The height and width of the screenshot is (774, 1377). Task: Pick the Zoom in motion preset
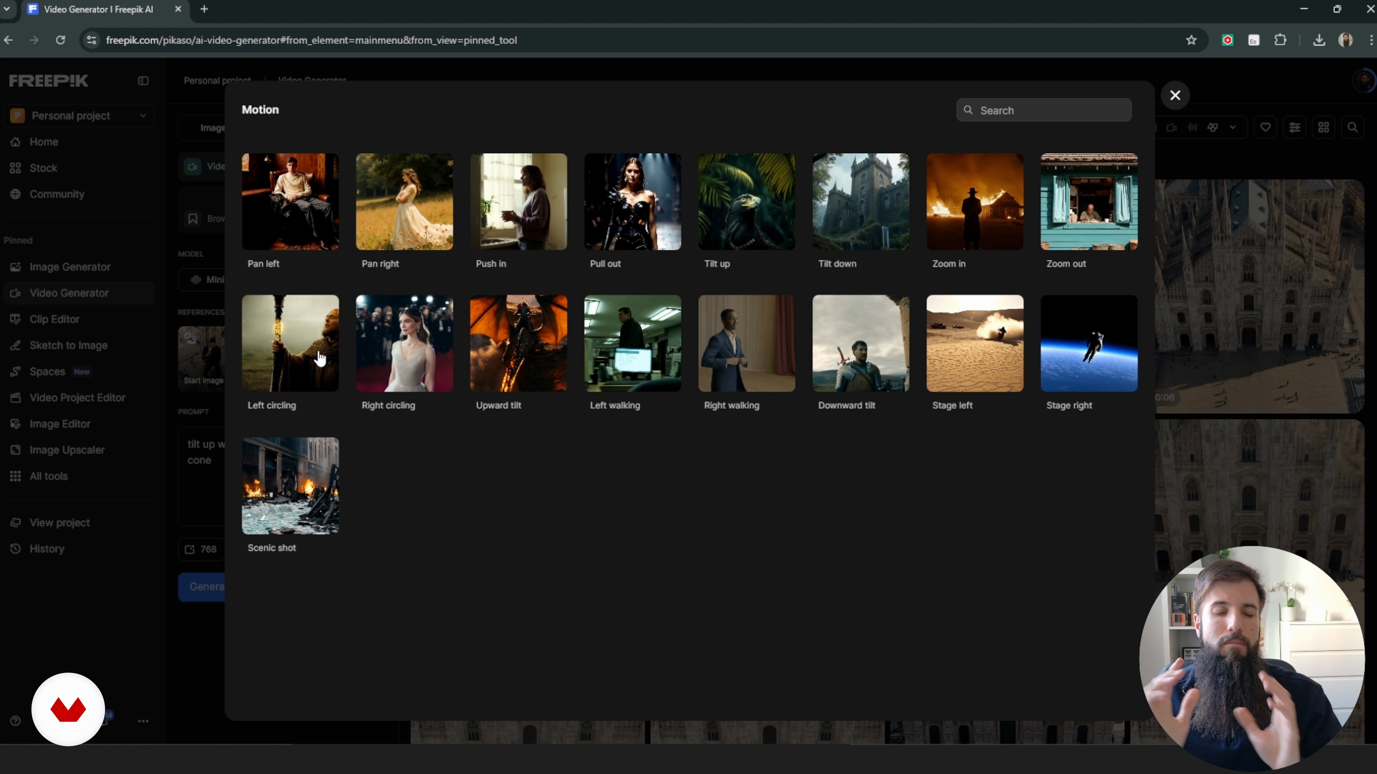point(975,202)
